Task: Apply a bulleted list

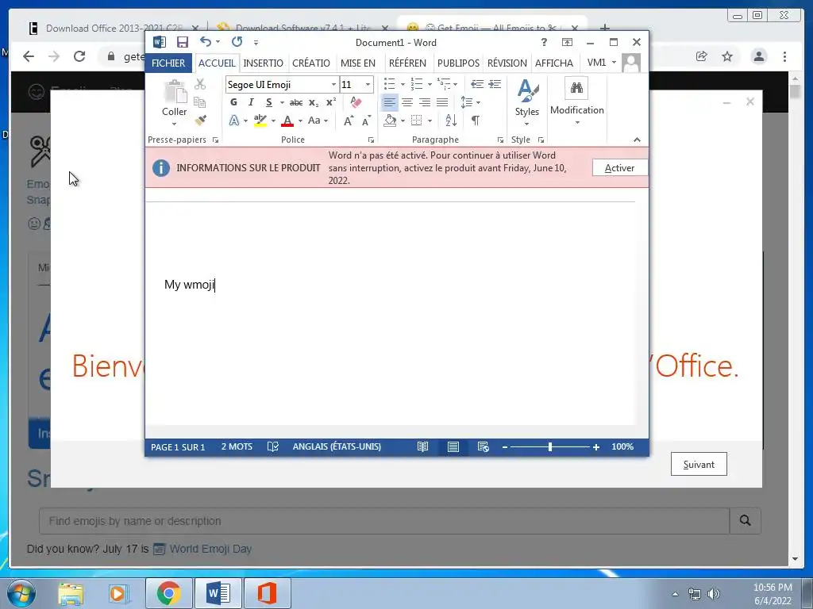Action: click(x=389, y=84)
